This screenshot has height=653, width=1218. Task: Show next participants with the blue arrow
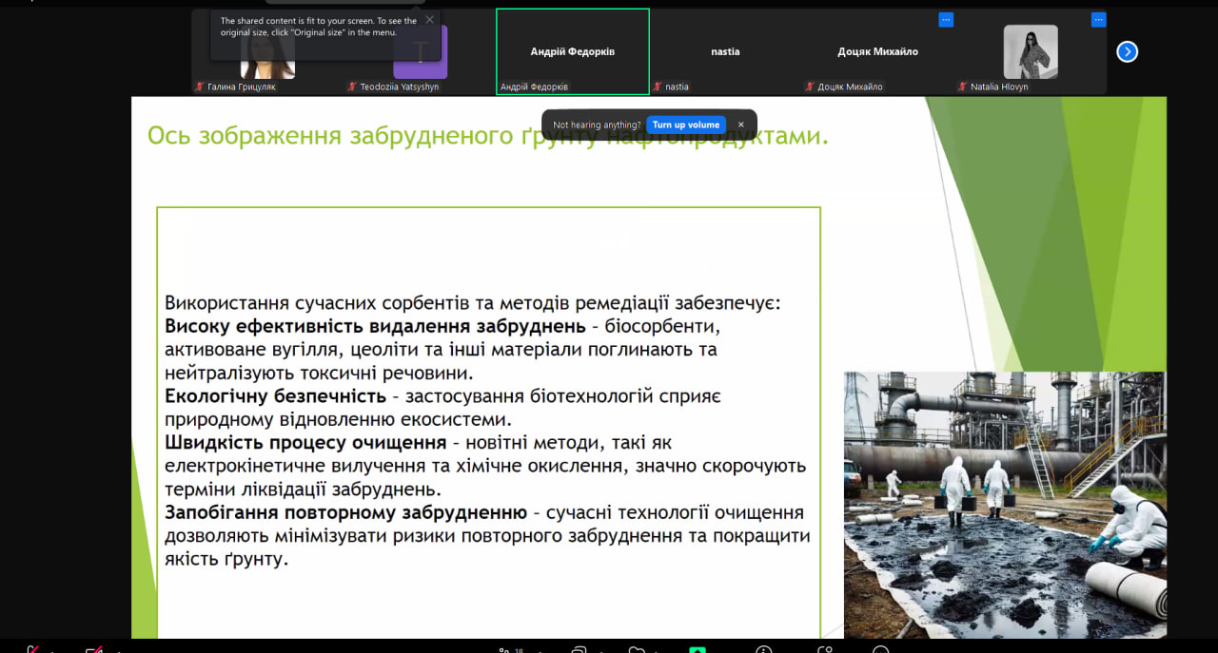[1127, 51]
